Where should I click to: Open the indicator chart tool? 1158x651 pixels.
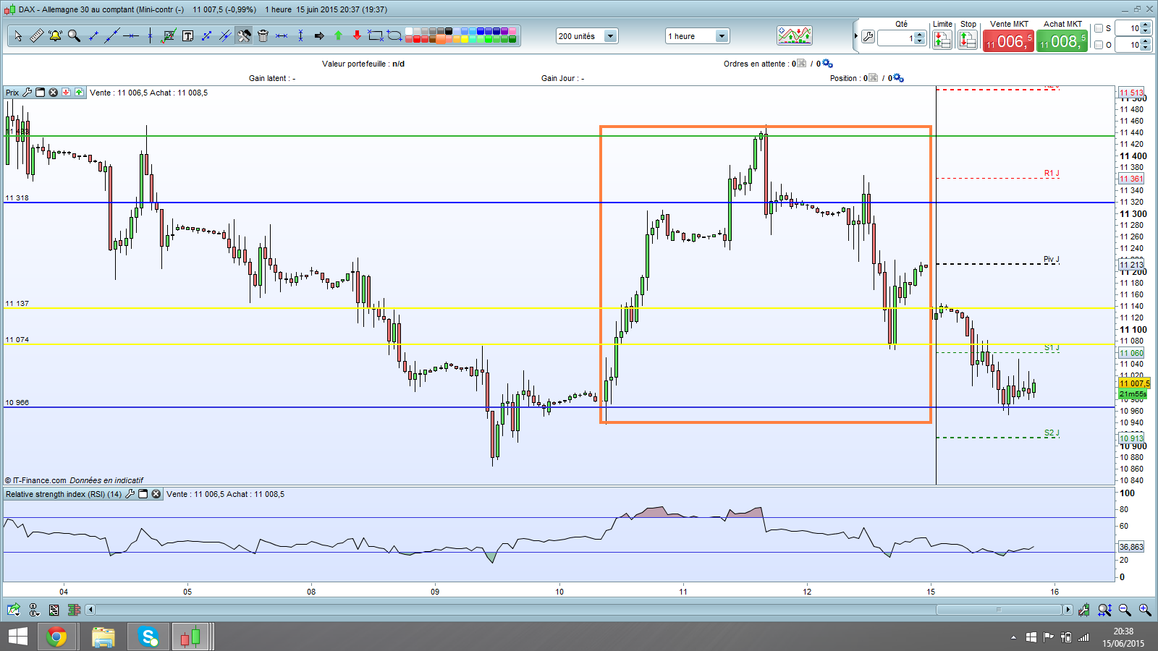[x=169, y=35]
